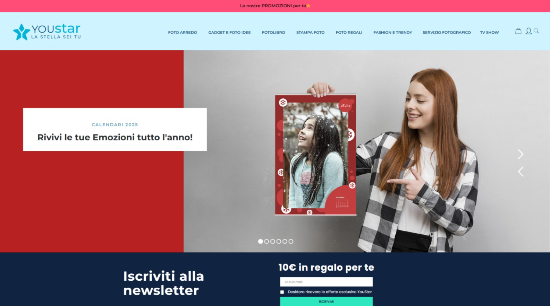Viewport: 550px width, 306px height.
Task: Click the newsletter email input field
Action: coord(326,282)
